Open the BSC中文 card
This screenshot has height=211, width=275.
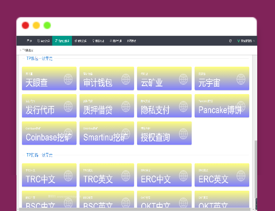tap(49, 199)
